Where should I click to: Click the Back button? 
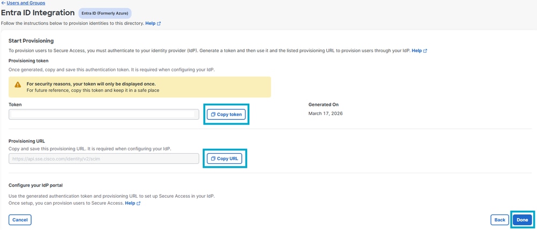click(x=500, y=220)
